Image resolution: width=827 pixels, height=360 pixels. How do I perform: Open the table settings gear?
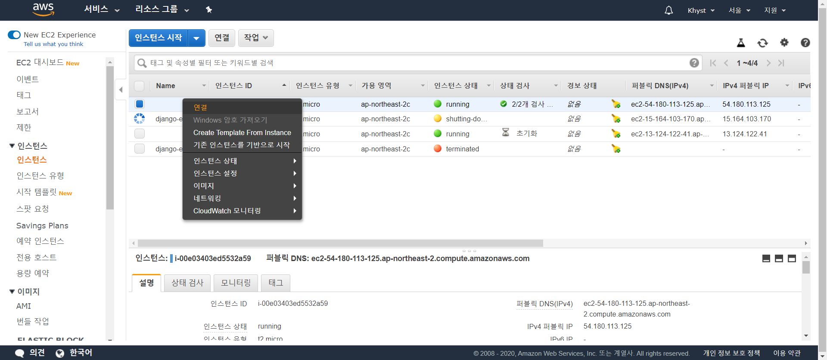point(784,42)
